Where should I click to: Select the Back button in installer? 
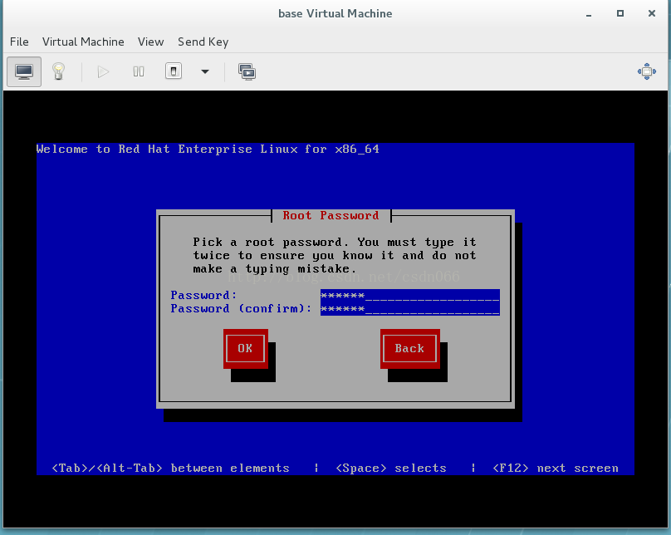pos(409,348)
